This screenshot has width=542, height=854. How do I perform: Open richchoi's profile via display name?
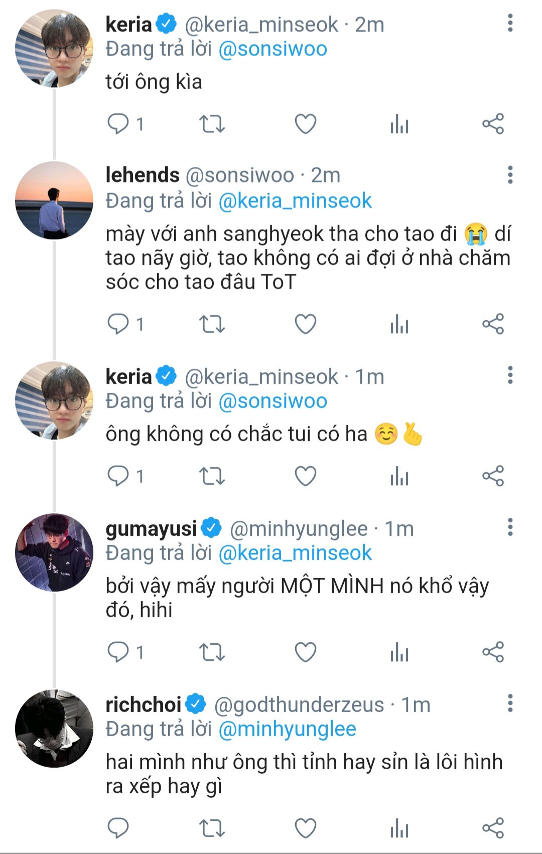tap(143, 704)
